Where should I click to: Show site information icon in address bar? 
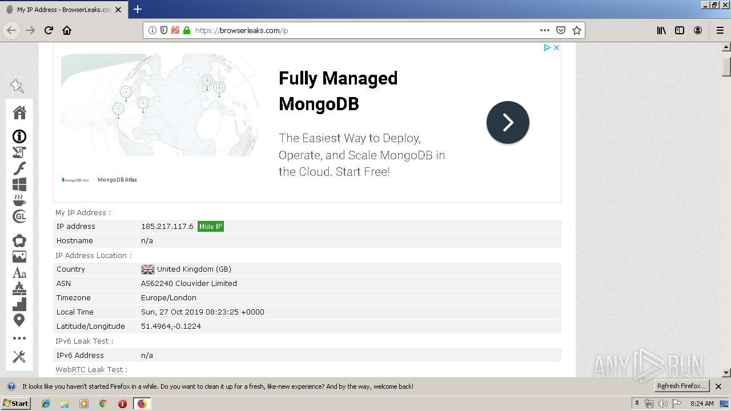152,30
